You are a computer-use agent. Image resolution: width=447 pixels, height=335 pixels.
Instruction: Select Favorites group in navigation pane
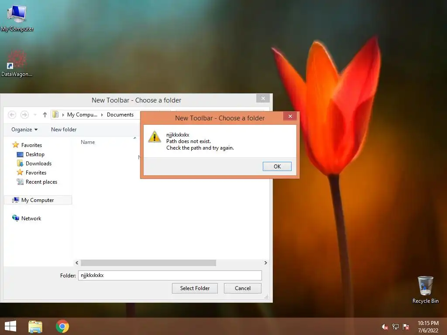(31, 145)
